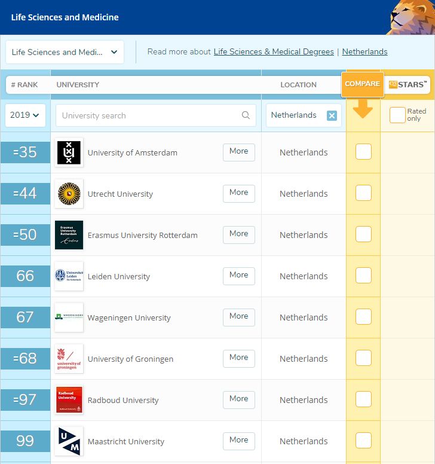
Task: Enable the Rated only checkbox
Action: tap(397, 115)
